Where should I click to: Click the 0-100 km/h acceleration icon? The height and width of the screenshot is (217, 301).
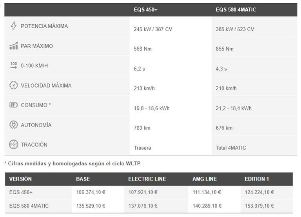(x=14, y=65)
